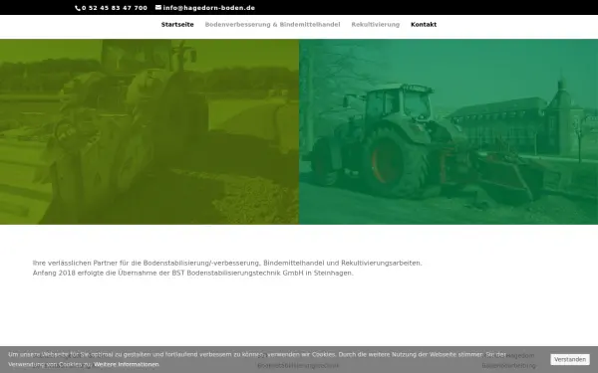Open email link info@hagedorn-boden.de
598x373 pixels.
point(209,8)
